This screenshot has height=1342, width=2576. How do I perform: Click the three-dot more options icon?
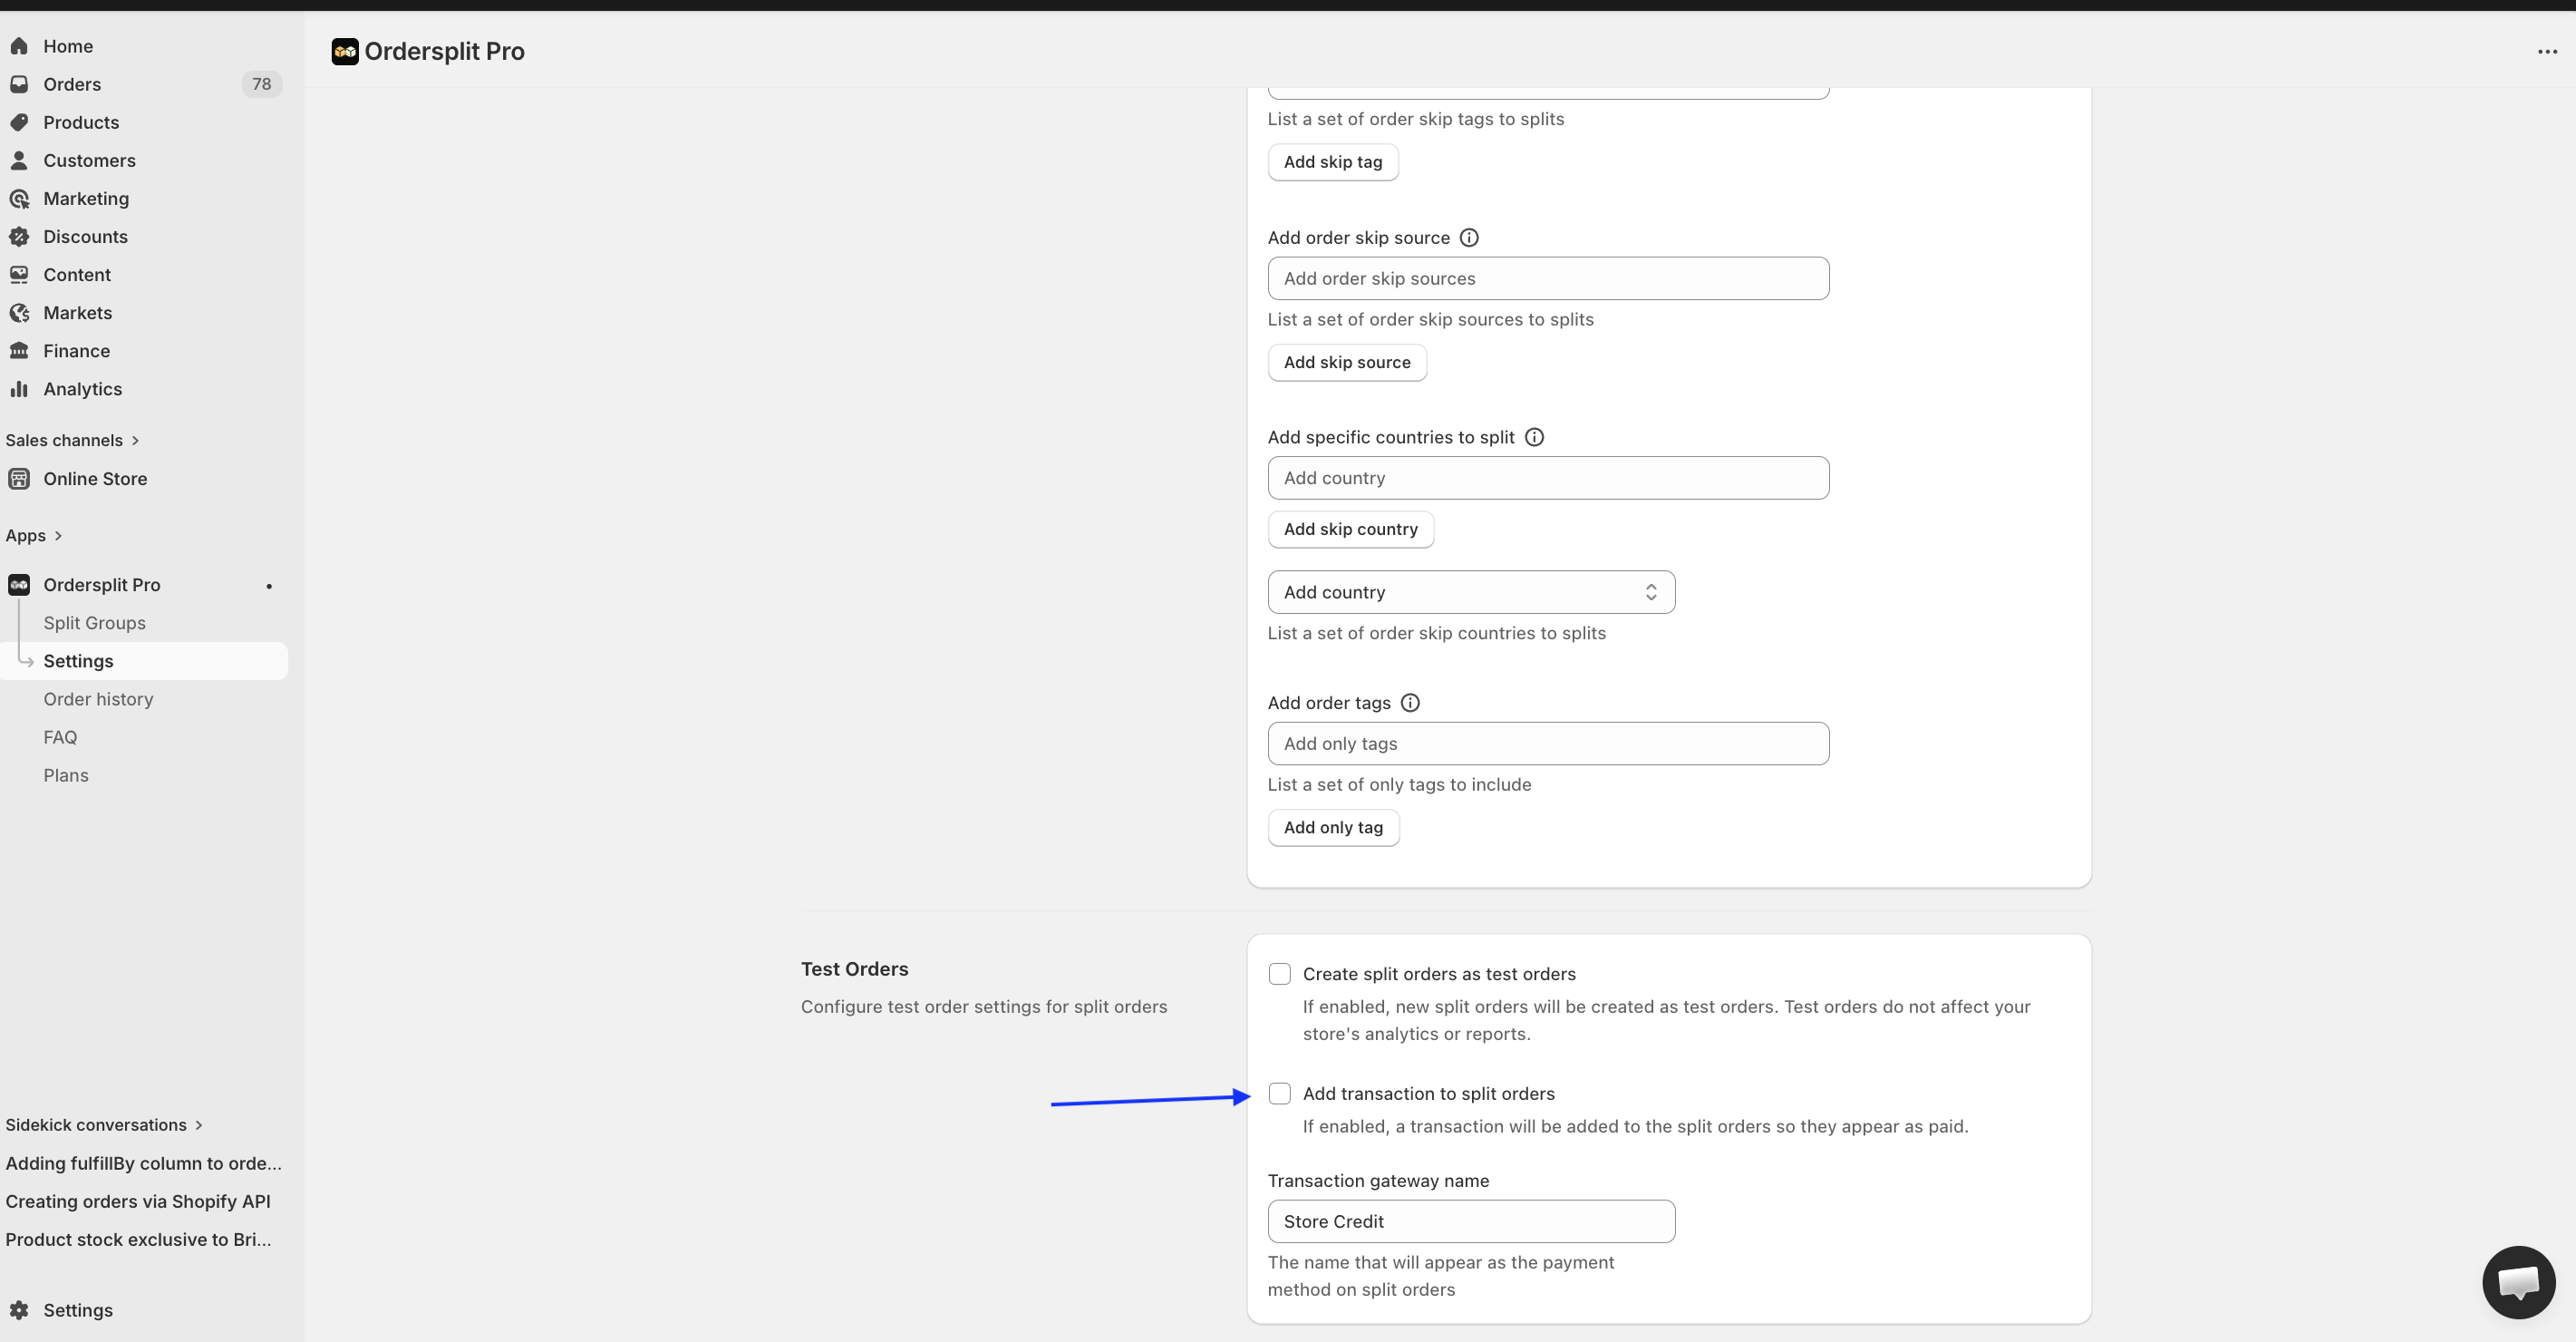click(x=2546, y=51)
